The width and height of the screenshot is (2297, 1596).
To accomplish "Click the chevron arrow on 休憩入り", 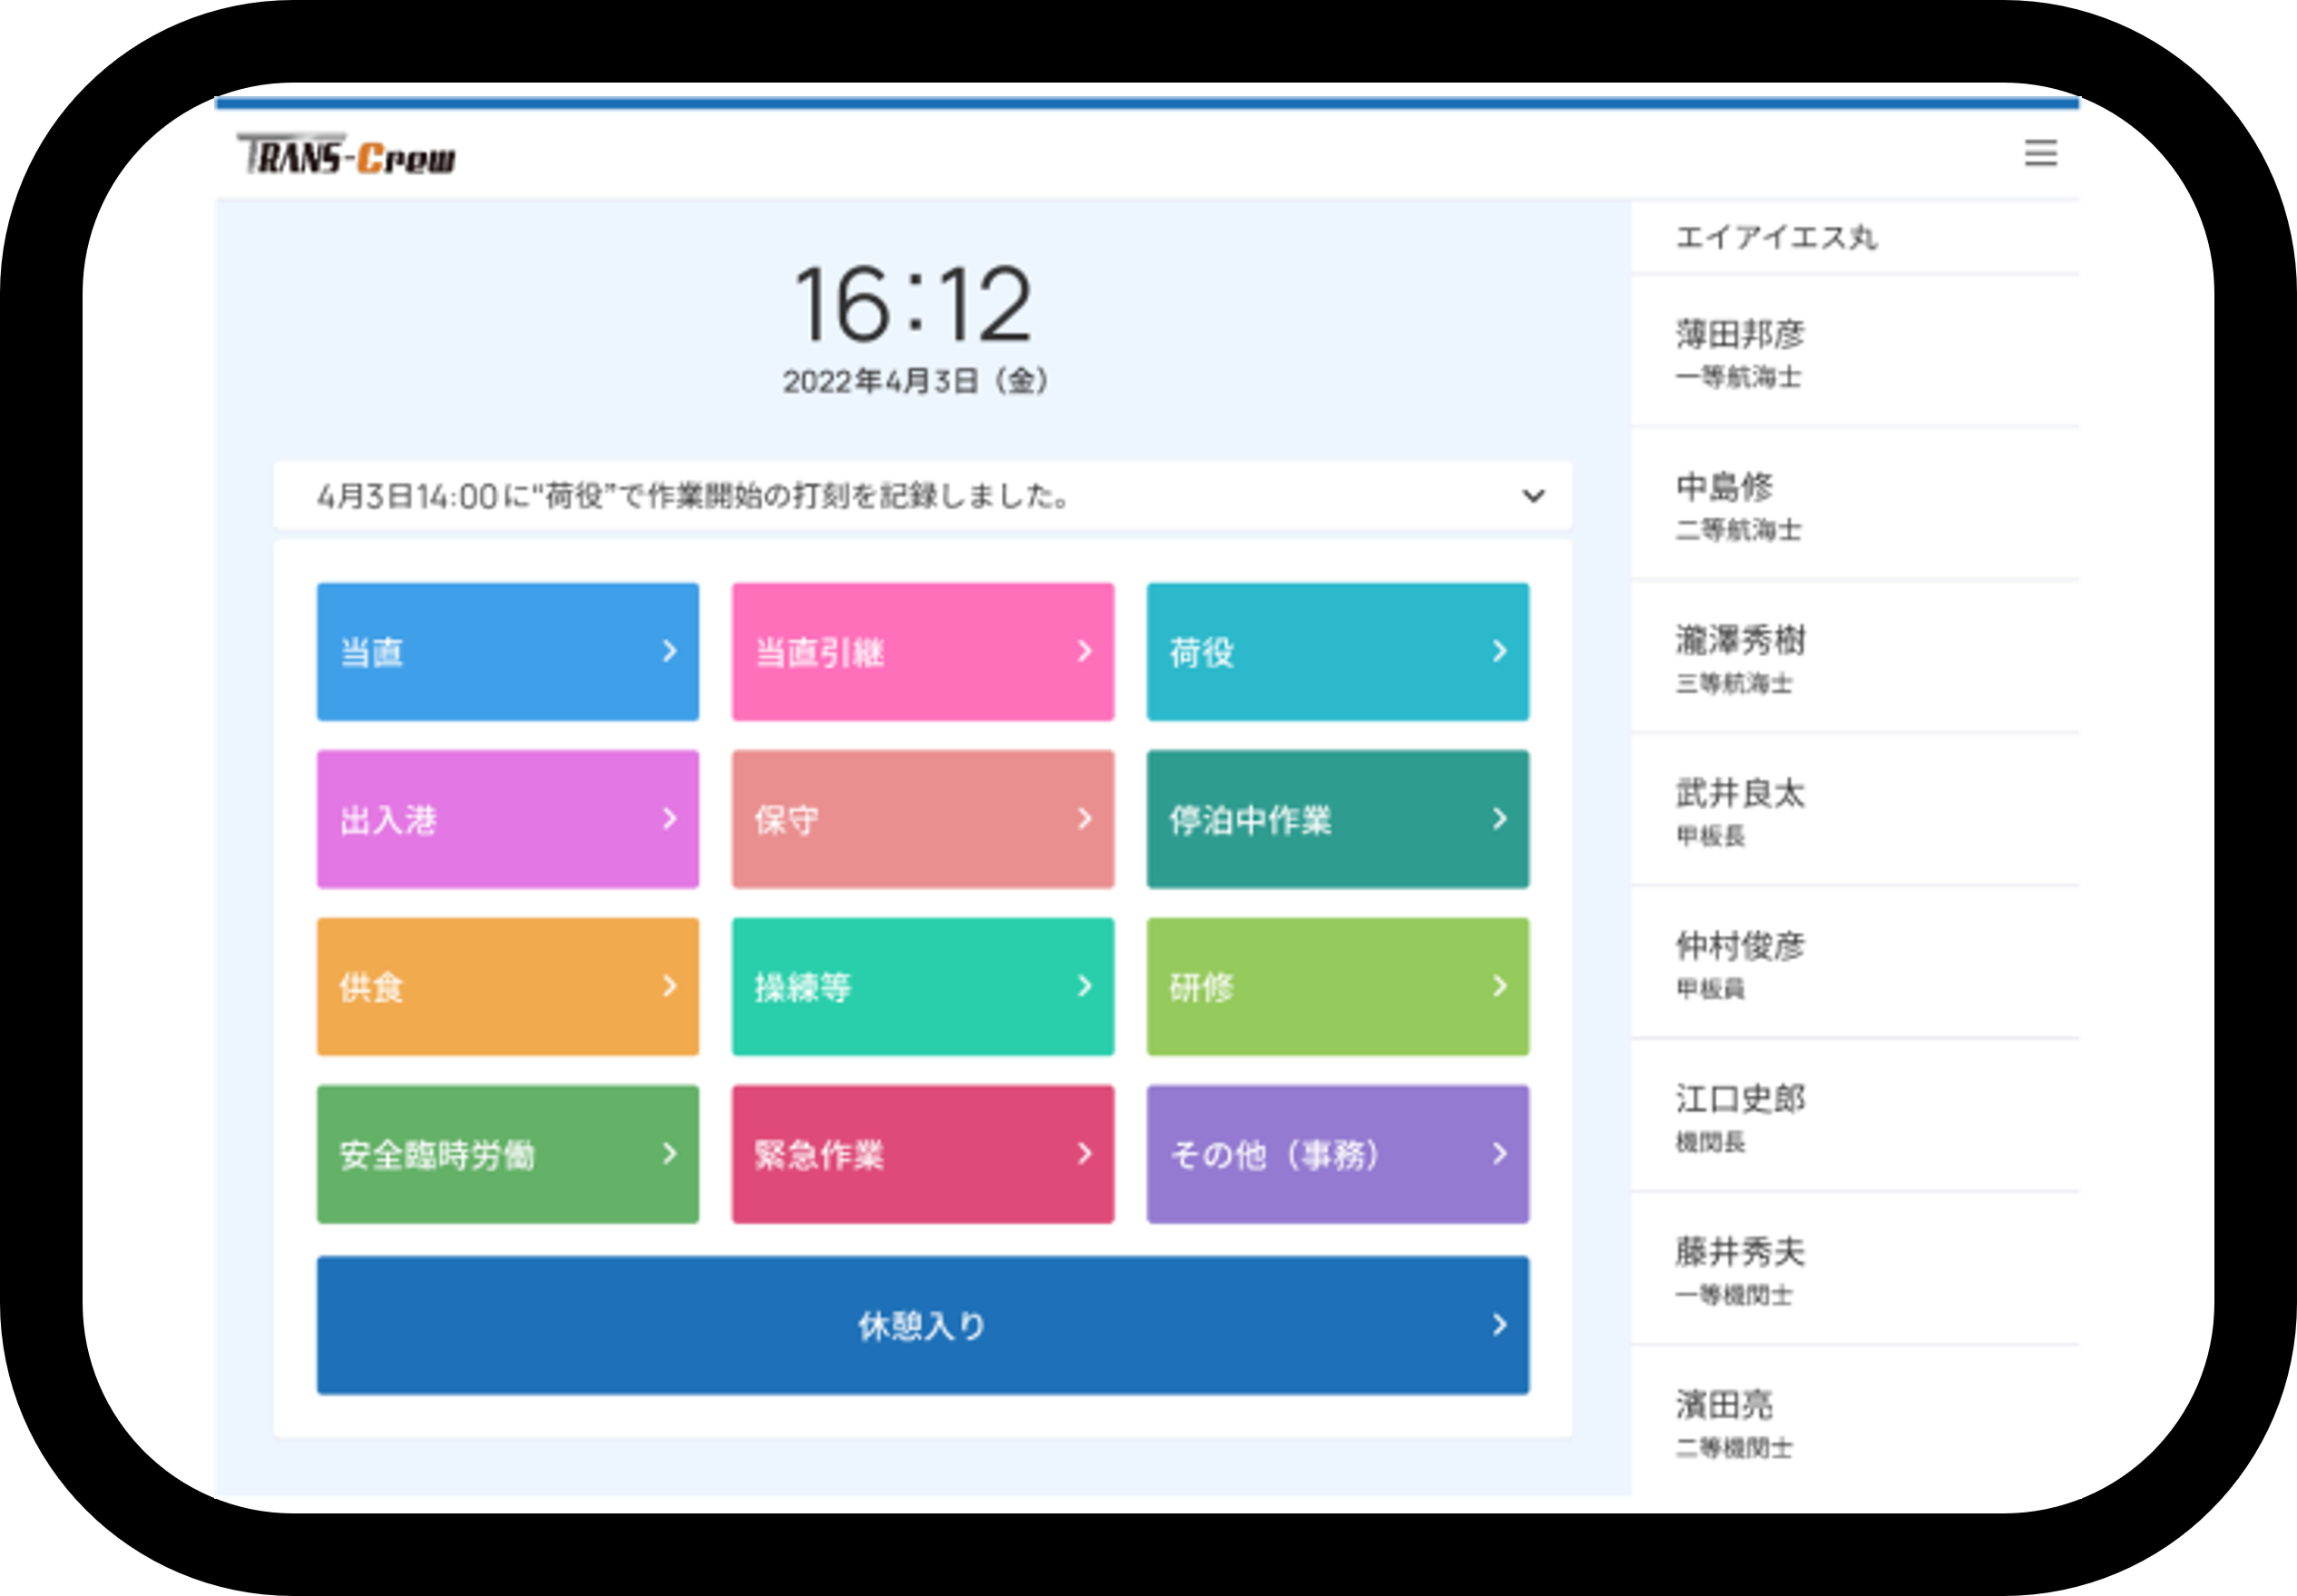I will [x=1500, y=1325].
